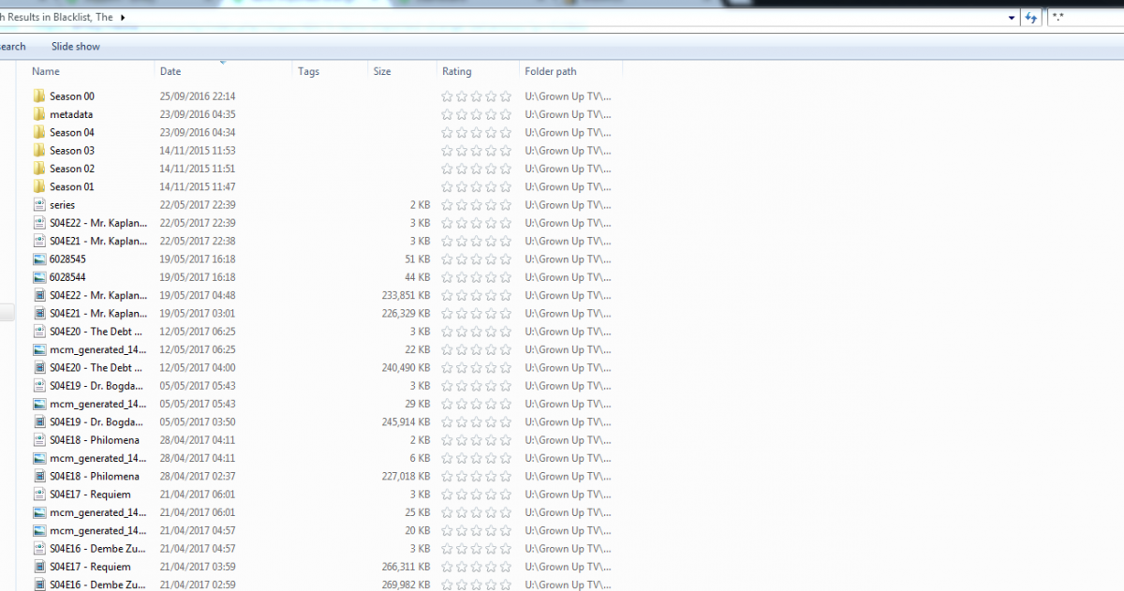1124x591 pixels.
Task: Click the Season 02 folder icon
Action: click(38, 169)
